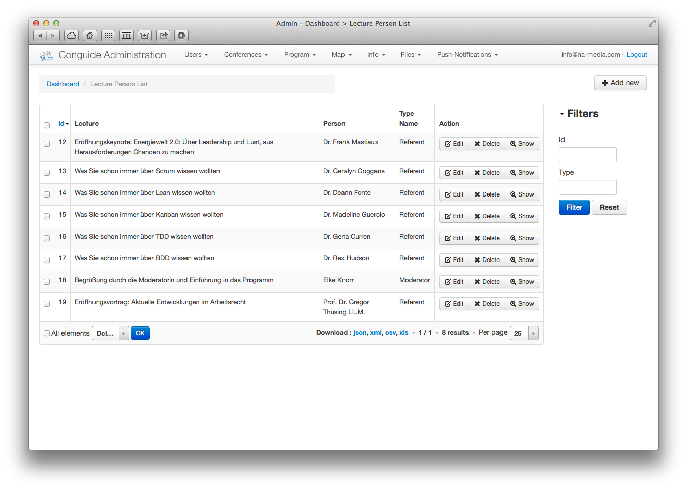Show downloads with the down-arrow icon
Viewport: 687px width, 490px height.
point(181,36)
